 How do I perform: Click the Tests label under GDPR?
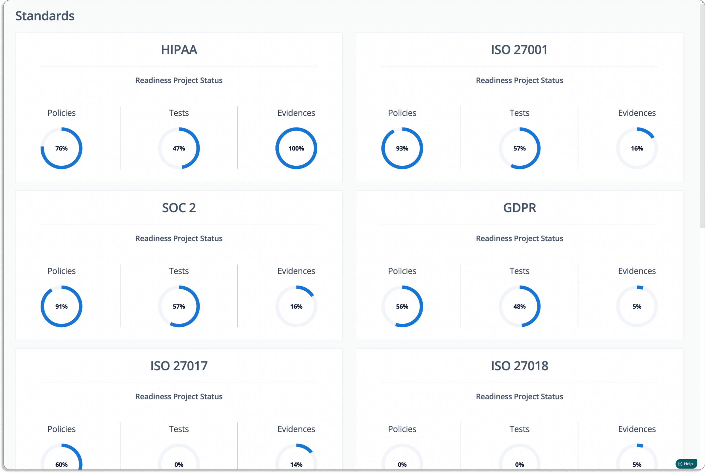point(519,271)
